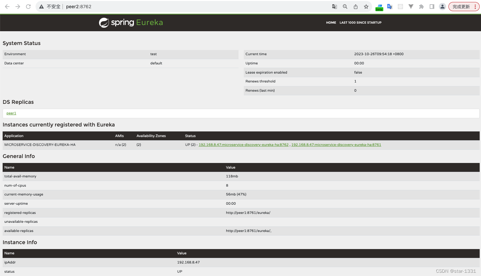Select the Lease expiration enabled value false
Image resolution: width=481 pixels, height=276 pixels.
(x=358, y=73)
